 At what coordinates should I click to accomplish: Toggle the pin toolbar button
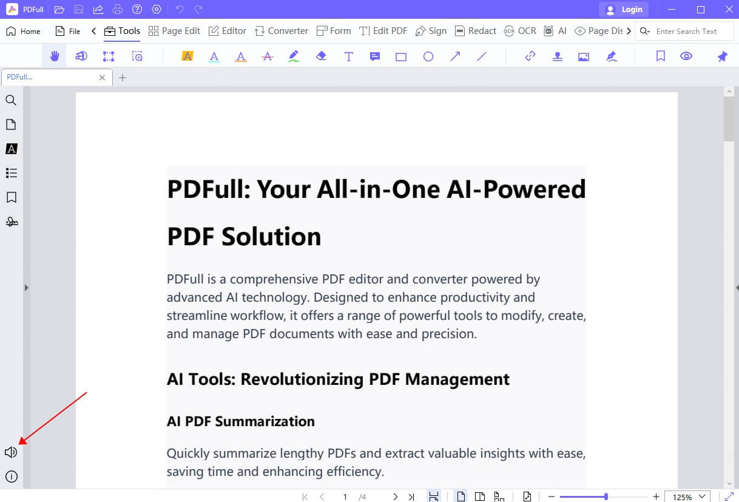point(722,56)
